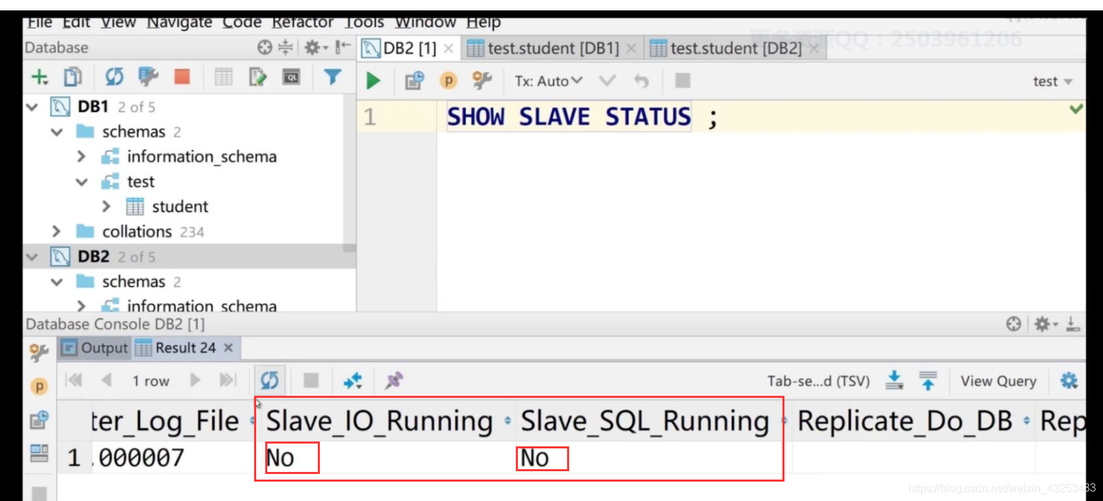The width and height of the screenshot is (1103, 501).
Task: Open the Window menu
Action: coord(425,22)
